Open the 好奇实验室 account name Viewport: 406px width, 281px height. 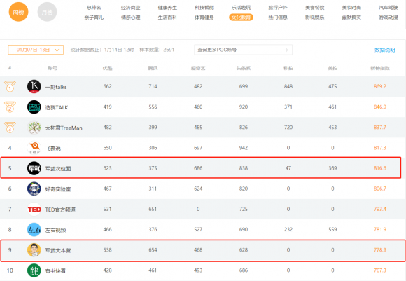click(x=58, y=189)
